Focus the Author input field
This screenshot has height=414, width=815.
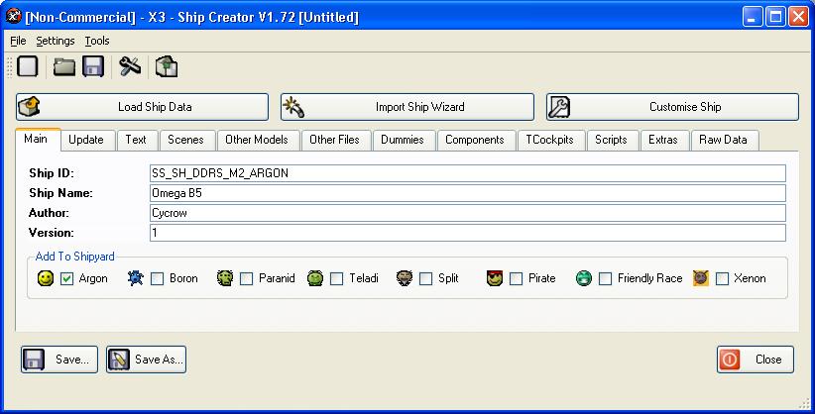(x=468, y=213)
